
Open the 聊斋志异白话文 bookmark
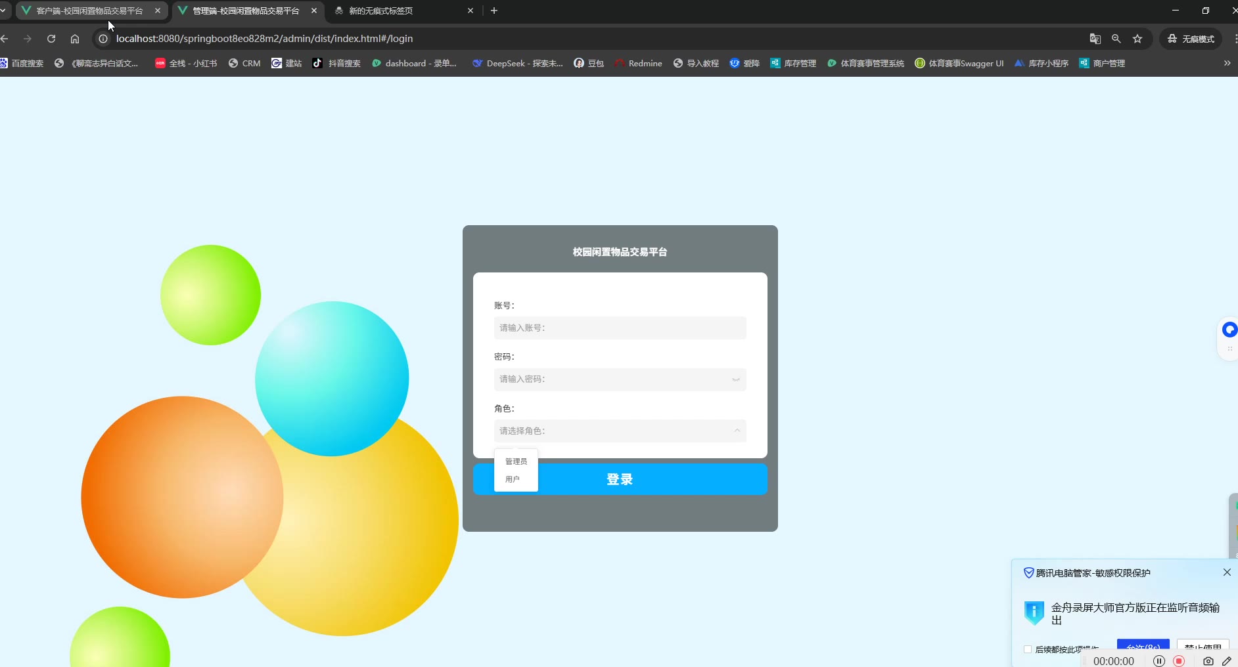coord(97,63)
